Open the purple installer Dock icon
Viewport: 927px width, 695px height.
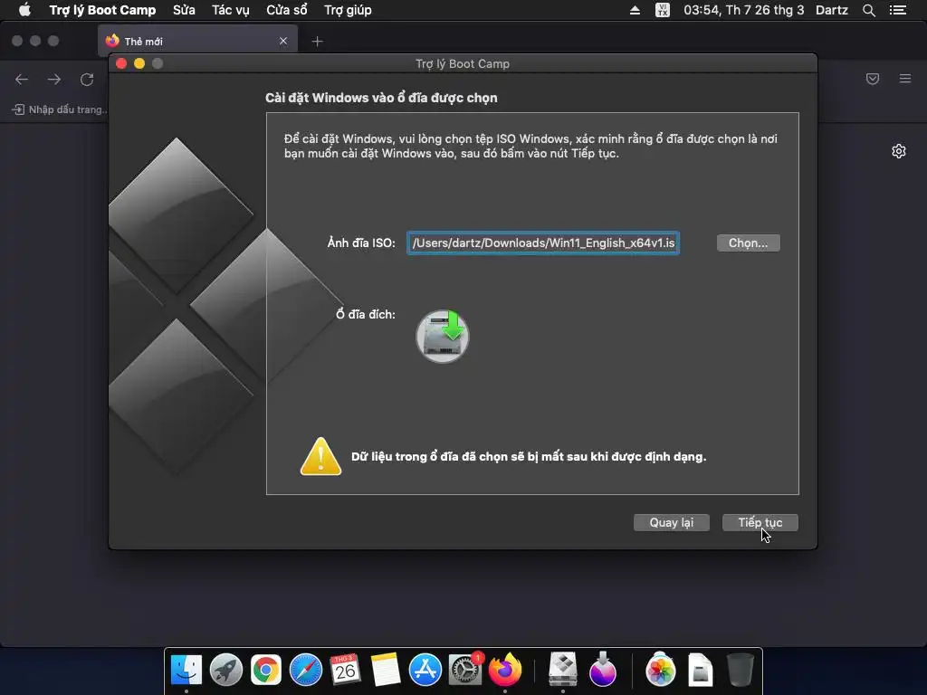(602, 670)
